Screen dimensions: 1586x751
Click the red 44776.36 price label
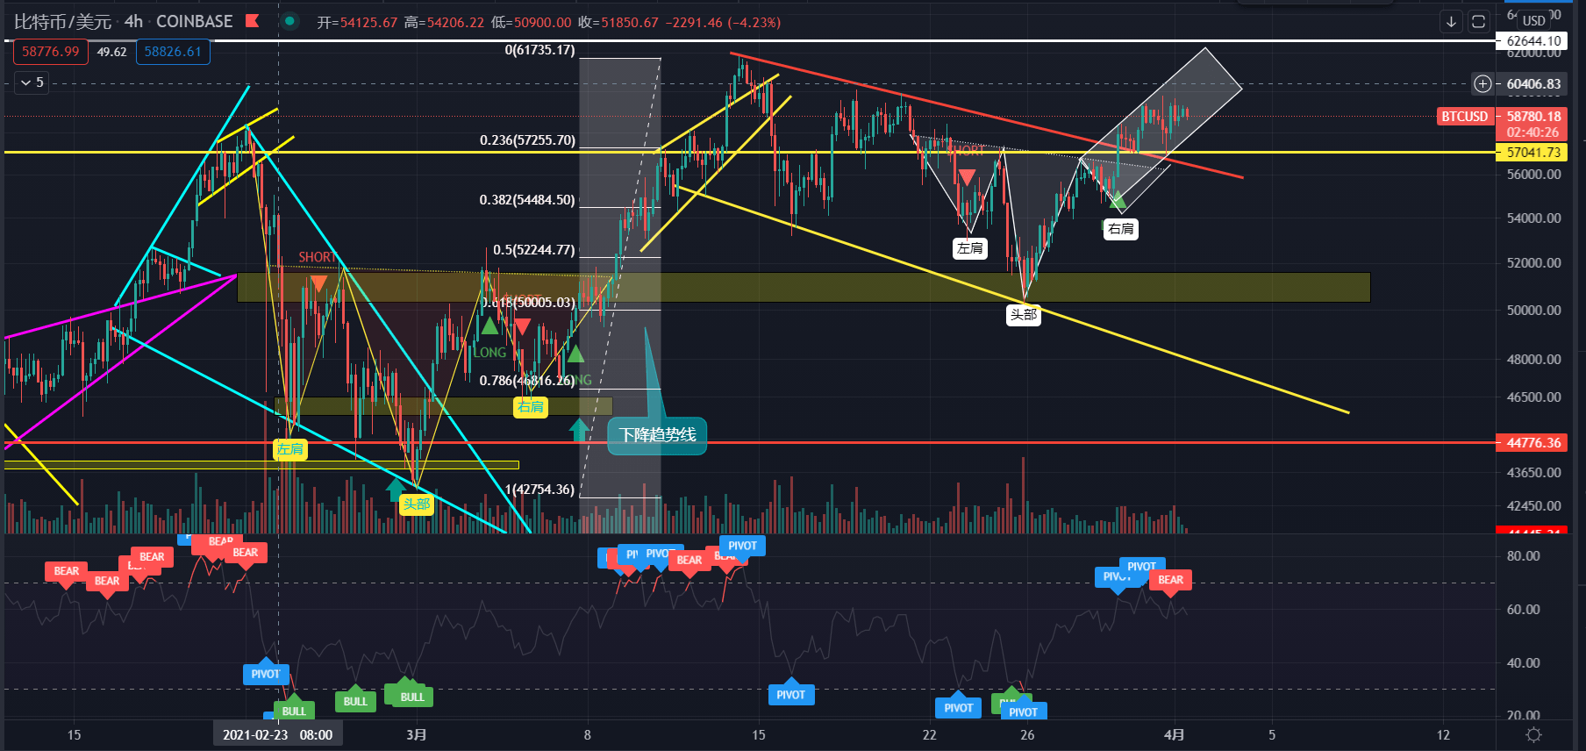pos(1533,443)
